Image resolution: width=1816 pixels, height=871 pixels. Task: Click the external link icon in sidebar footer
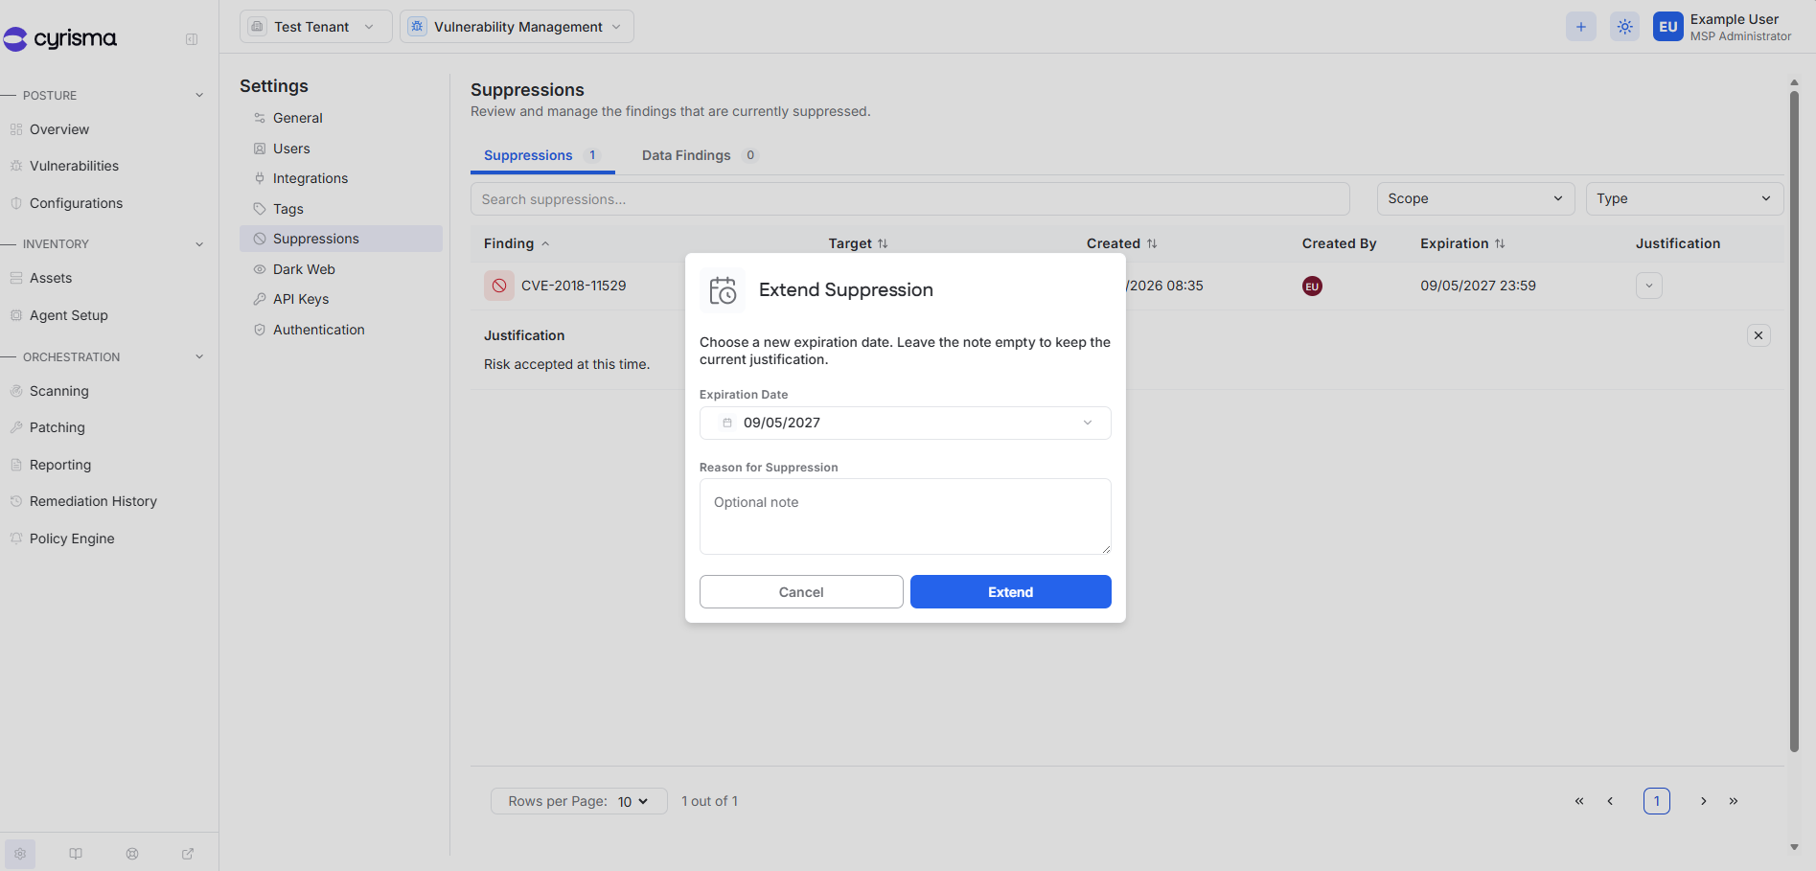(x=188, y=854)
